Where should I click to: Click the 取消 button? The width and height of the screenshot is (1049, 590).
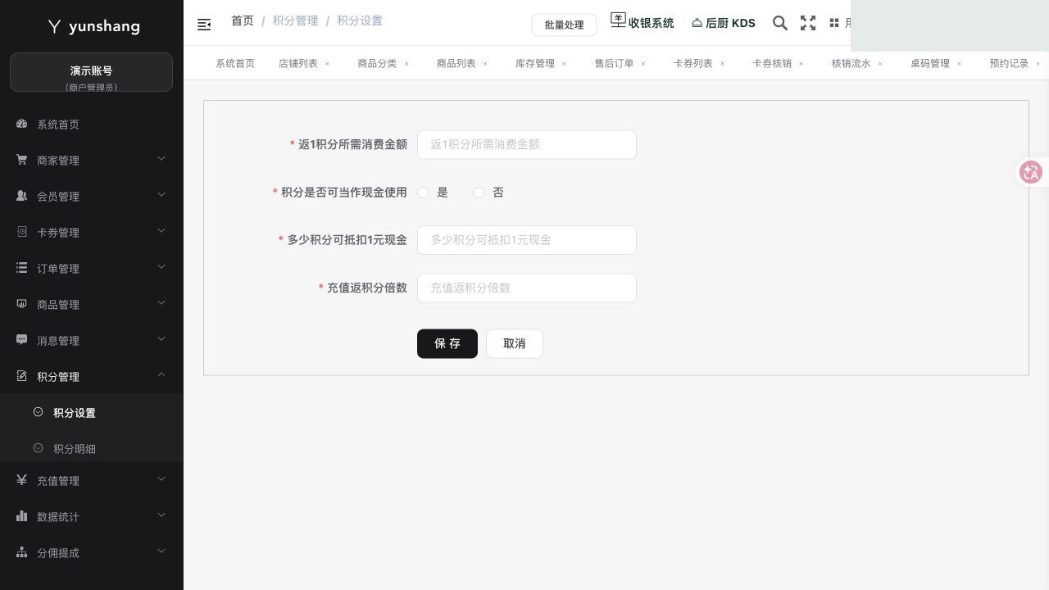(515, 344)
